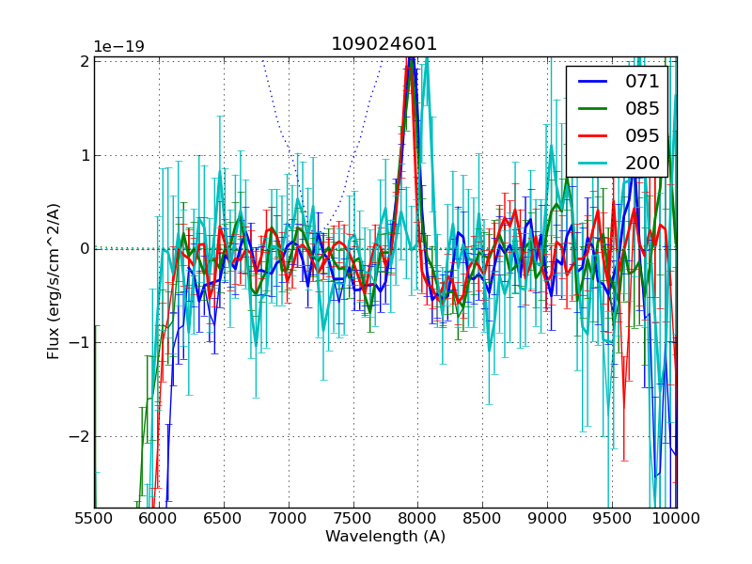Click the −2 y-axis tick label
The width and height of the screenshot is (752, 564).
(78, 437)
